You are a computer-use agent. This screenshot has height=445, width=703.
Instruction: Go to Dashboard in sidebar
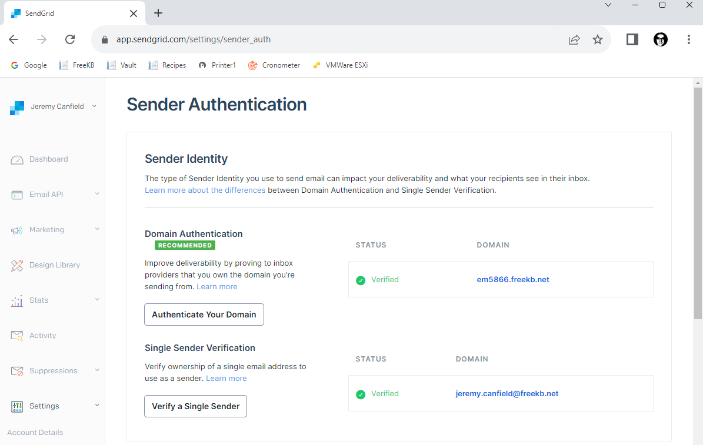(48, 159)
